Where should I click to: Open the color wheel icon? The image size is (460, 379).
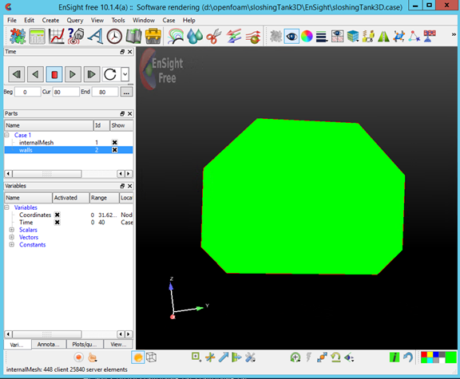[x=307, y=37]
